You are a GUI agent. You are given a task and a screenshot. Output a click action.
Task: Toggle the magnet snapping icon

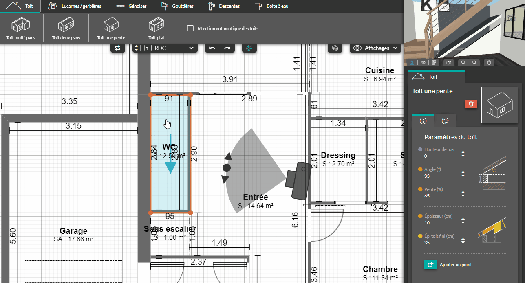click(249, 48)
